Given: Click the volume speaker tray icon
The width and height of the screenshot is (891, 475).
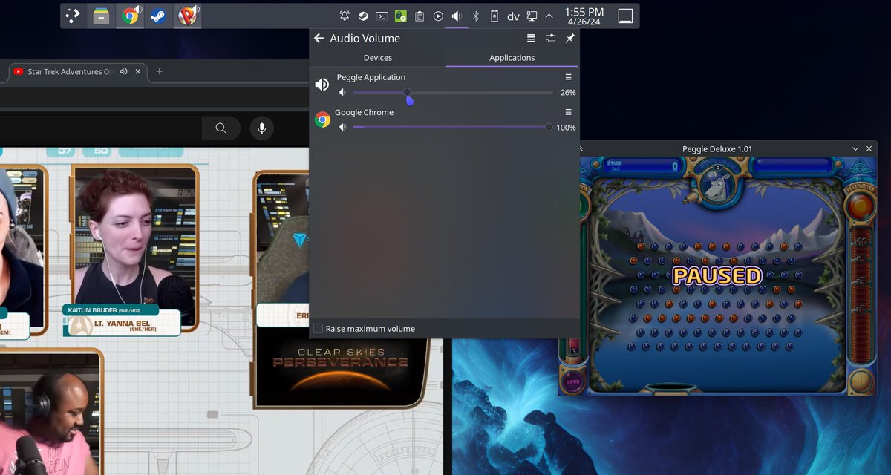Looking at the screenshot, I should (x=457, y=16).
